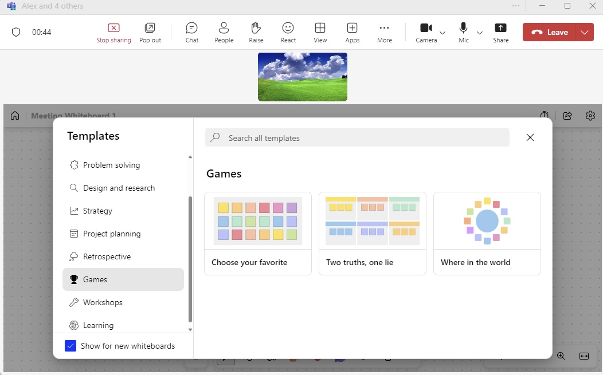The height and width of the screenshot is (375, 603).
Task: Select the Strategy category
Action: 123,211
